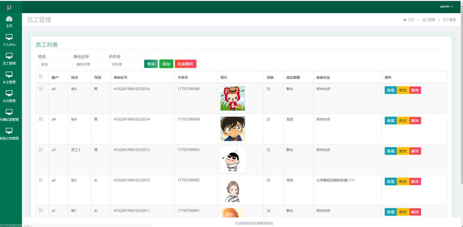Click 修改 button for account a4

coord(403,121)
